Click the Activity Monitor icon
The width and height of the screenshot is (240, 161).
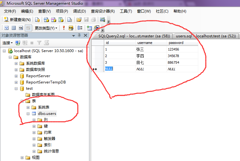[x=102, y=19]
